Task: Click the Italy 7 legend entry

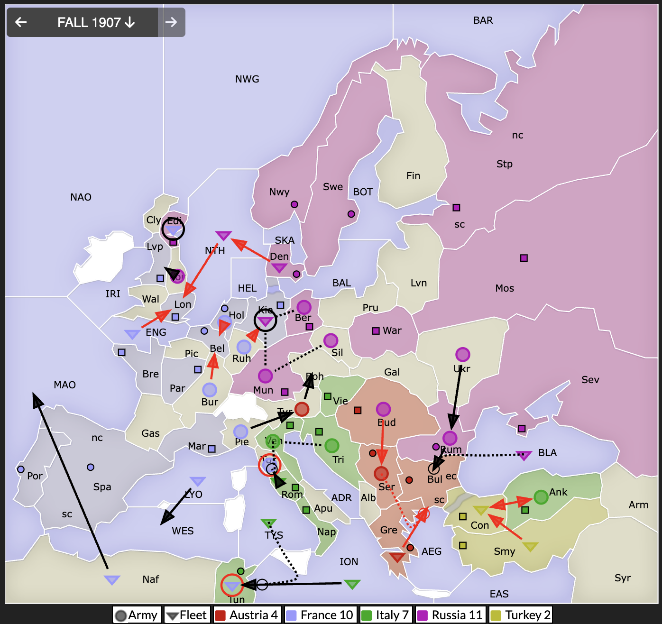Action: point(386,615)
